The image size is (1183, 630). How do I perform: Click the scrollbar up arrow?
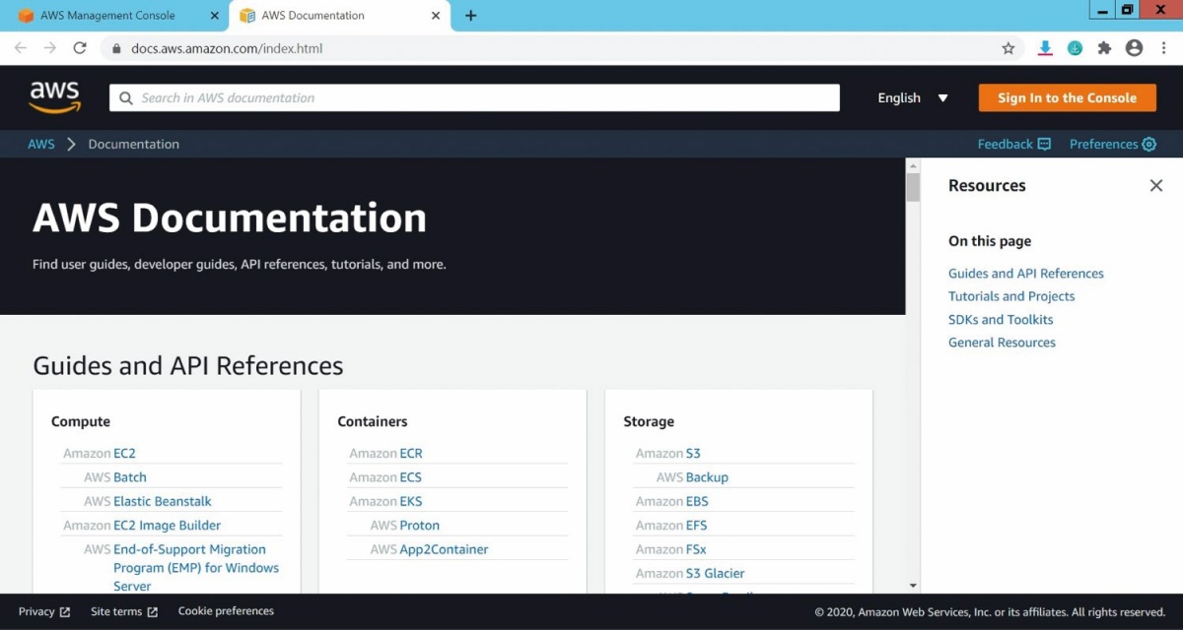pyautogui.click(x=913, y=164)
